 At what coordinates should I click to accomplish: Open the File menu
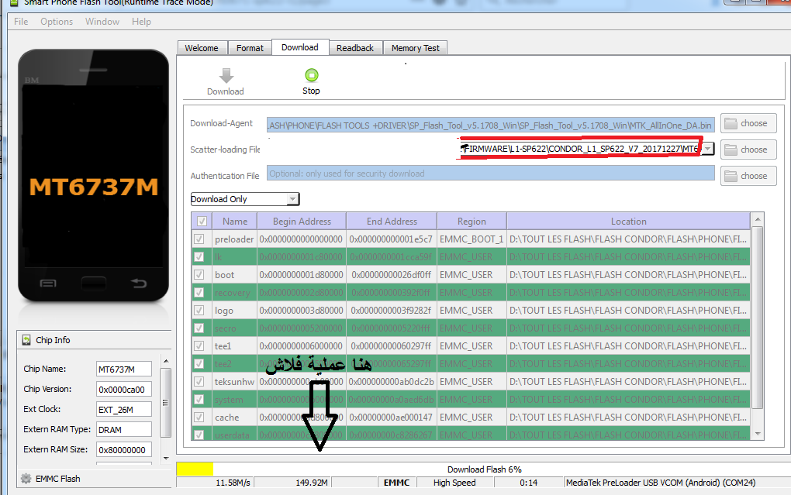click(x=21, y=22)
